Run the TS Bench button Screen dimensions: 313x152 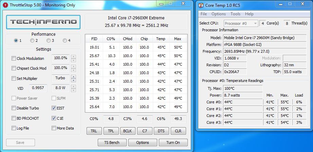tap(112, 142)
